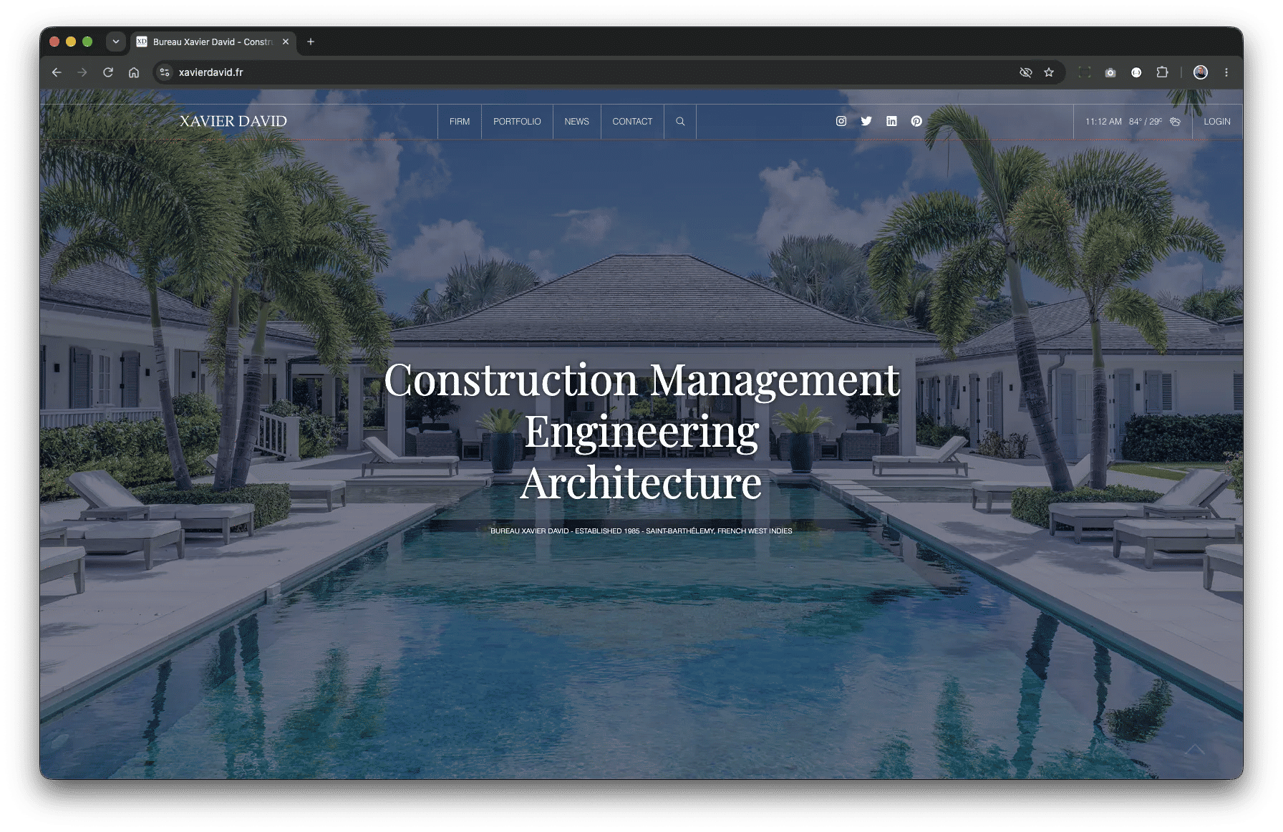Click the CONTACT link

632,122
